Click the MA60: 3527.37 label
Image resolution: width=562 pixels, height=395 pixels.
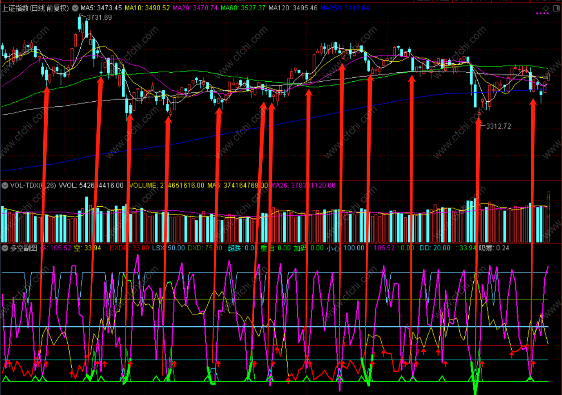(243, 8)
